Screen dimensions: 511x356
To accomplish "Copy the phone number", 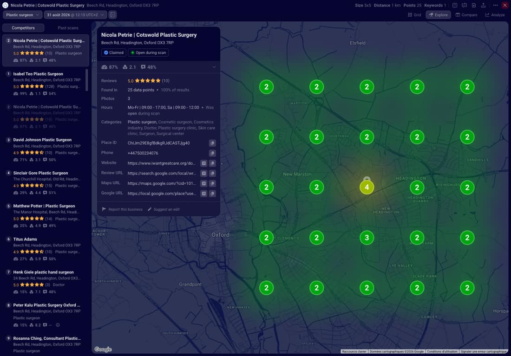I will point(212,153).
